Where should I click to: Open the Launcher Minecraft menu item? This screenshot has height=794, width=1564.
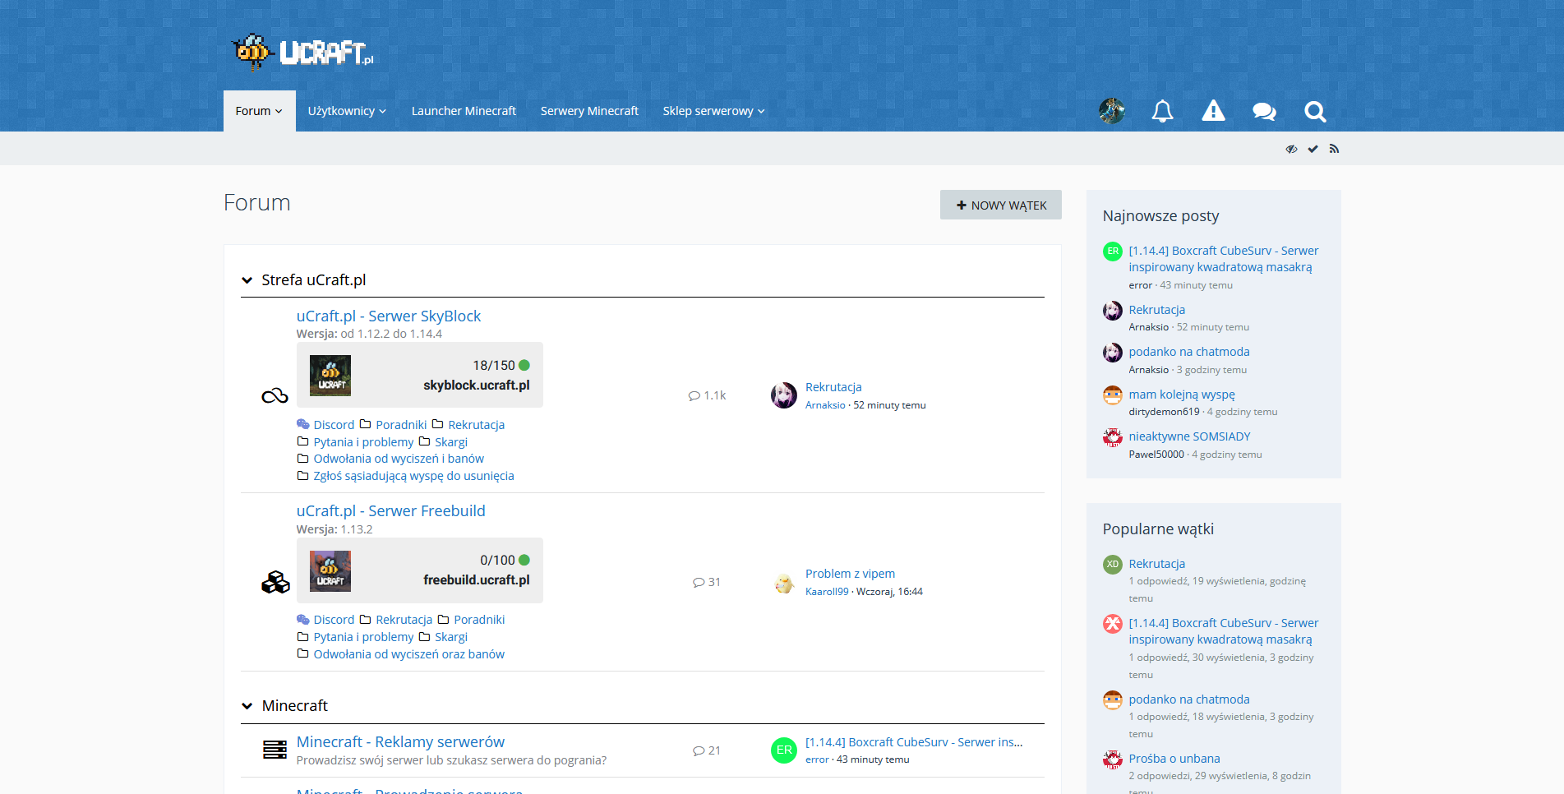pyautogui.click(x=464, y=111)
